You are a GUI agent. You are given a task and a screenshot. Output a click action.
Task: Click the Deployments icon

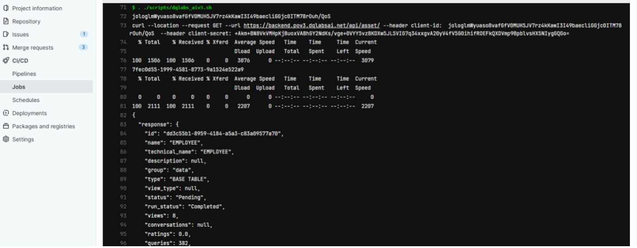pos(6,113)
